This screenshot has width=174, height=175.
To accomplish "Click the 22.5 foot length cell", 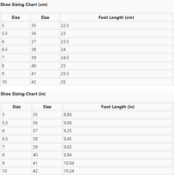I will coord(116,25).
